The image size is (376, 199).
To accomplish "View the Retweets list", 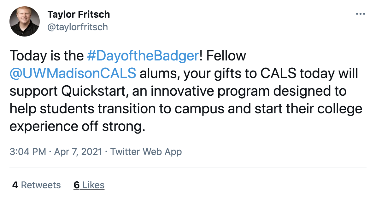I will [x=41, y=185].
